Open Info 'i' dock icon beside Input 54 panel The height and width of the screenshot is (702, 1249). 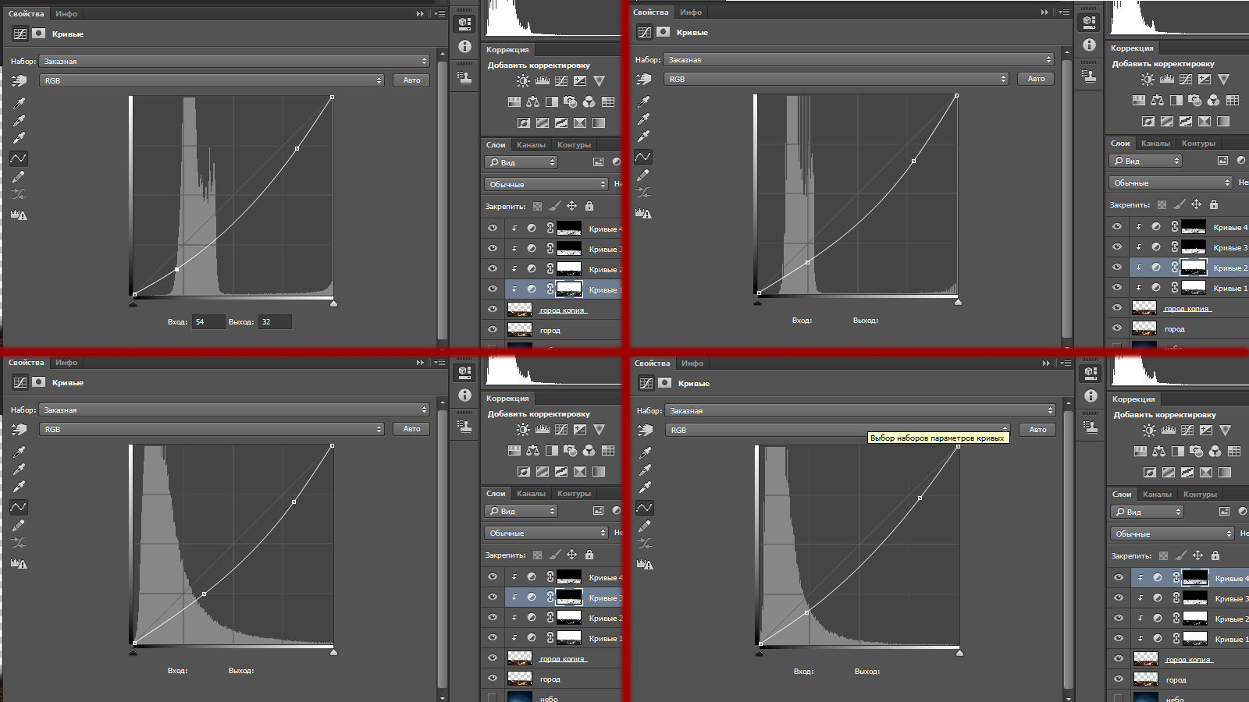click(464, 46)
